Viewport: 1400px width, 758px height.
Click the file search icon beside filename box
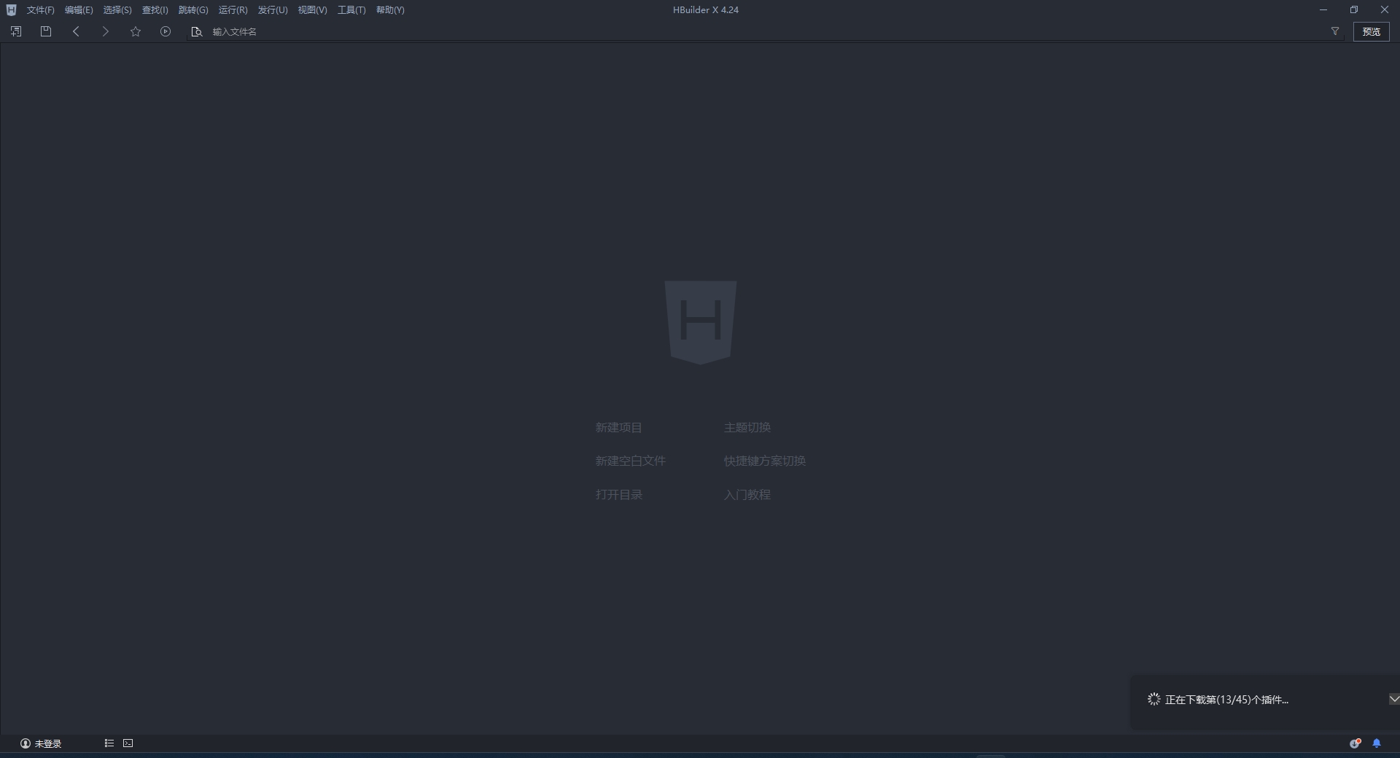(196, 31)
